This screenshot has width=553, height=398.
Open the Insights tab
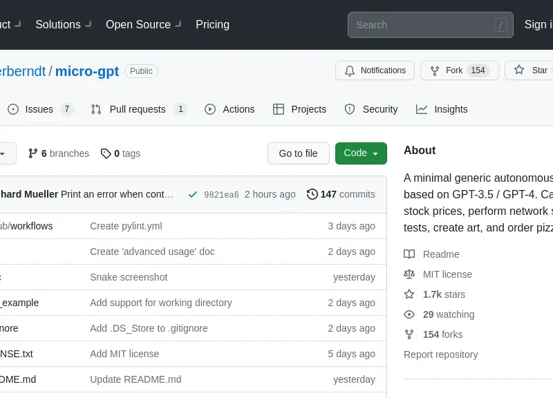click(x=442, y=109)
